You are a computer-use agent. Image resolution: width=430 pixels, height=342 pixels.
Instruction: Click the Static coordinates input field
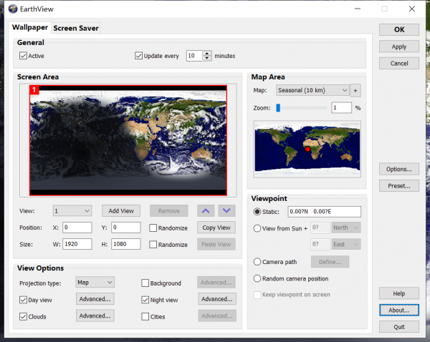[325, 212]
